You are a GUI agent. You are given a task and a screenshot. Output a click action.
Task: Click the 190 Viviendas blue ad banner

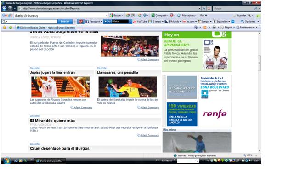coord(182,114)
